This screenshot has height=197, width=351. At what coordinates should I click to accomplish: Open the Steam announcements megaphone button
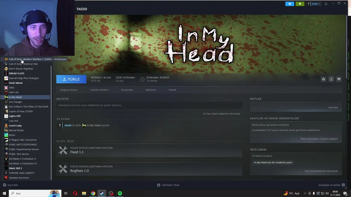click(x=290, y=4)
